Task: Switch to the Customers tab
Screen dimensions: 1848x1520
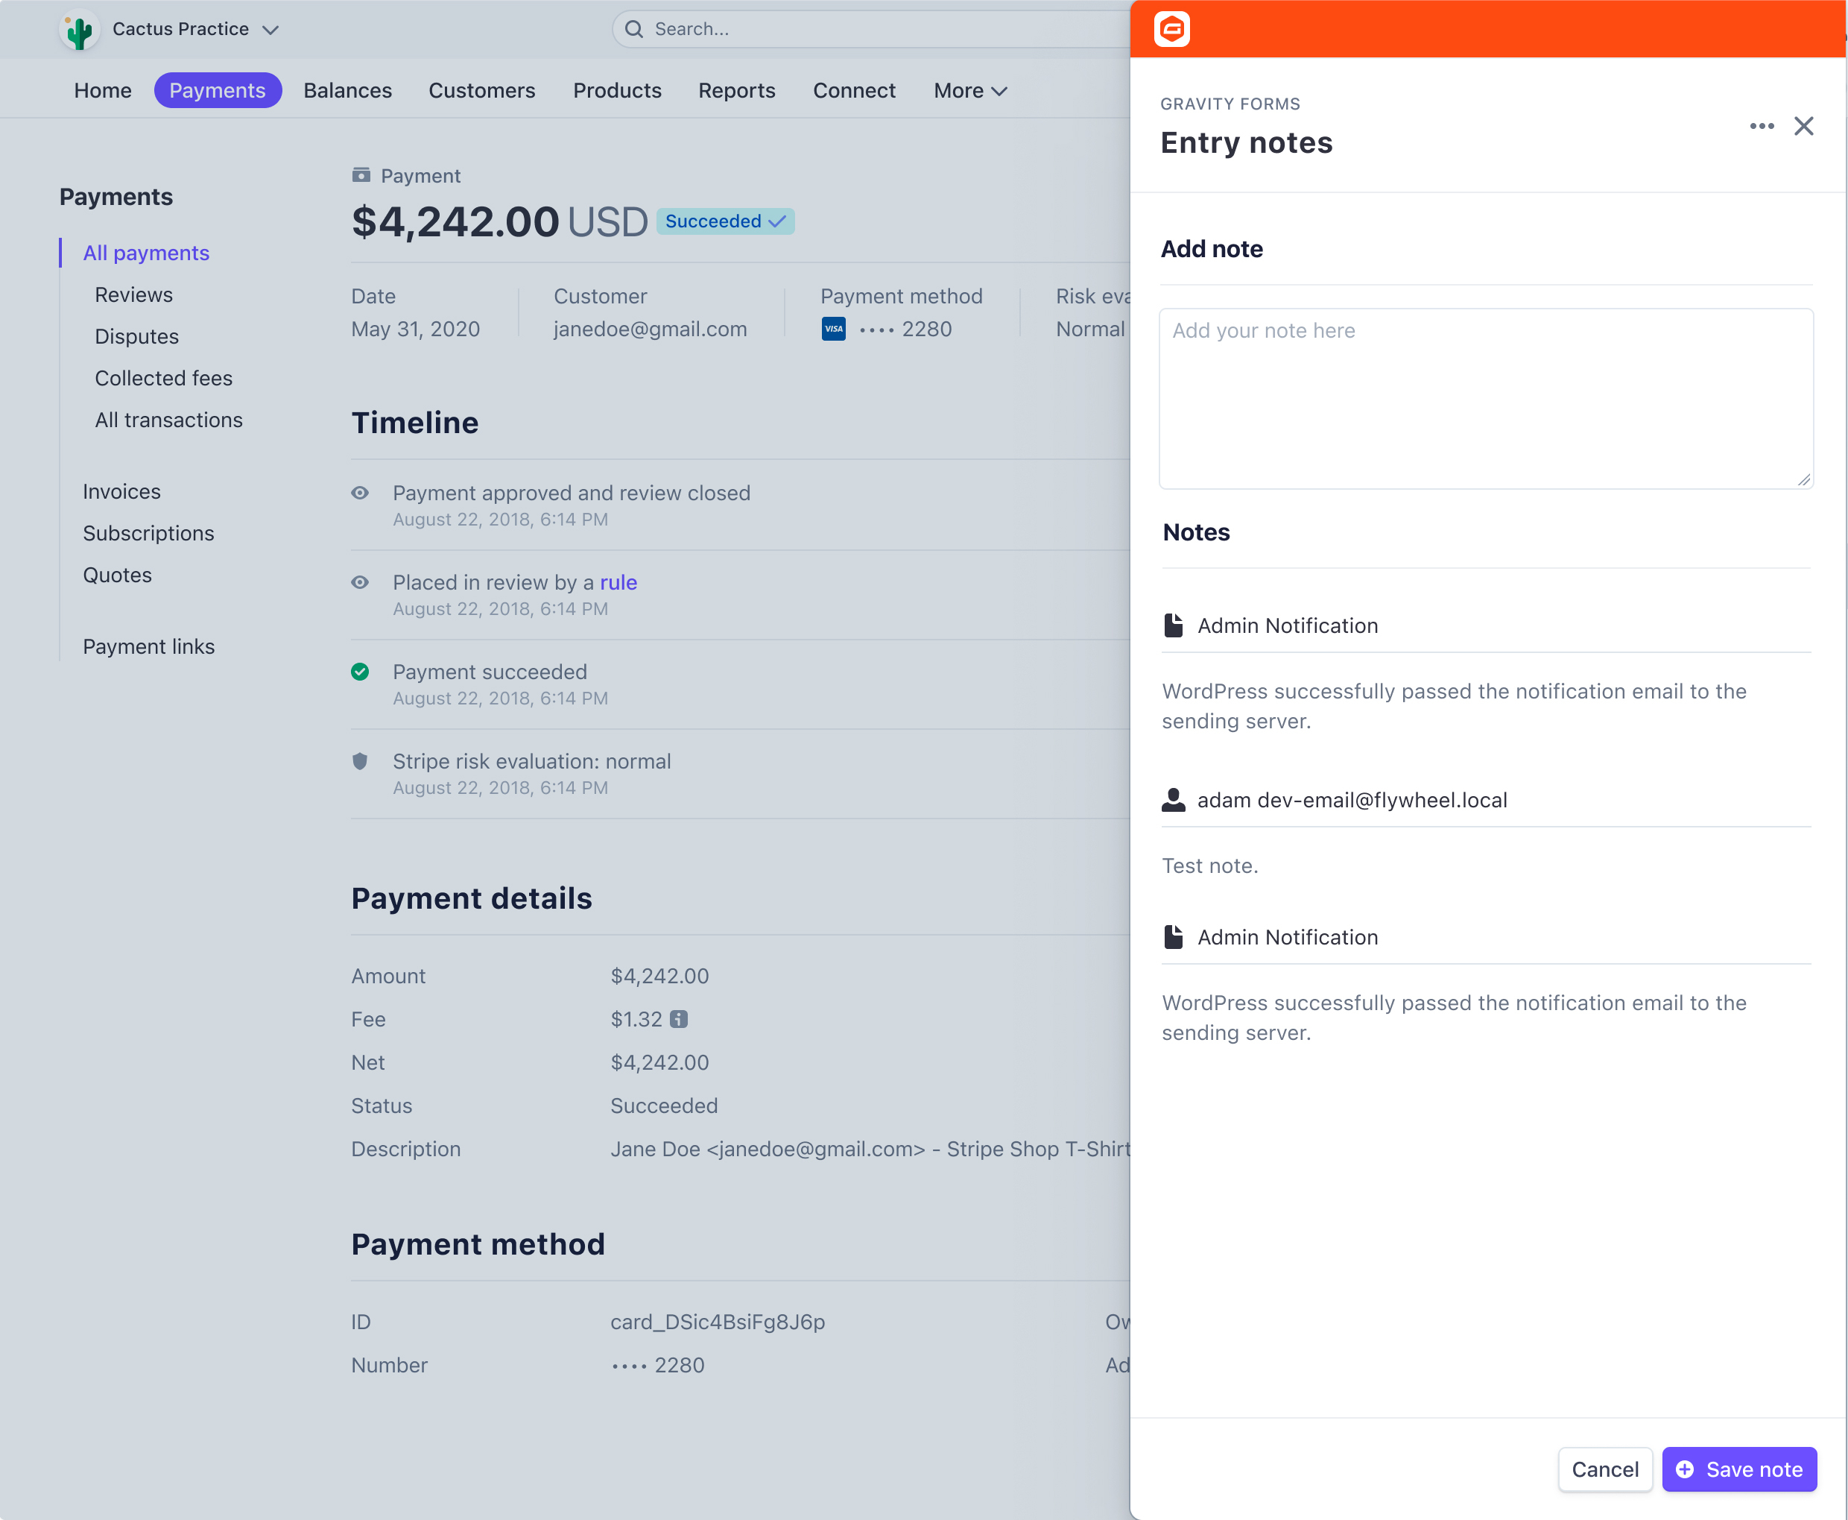Action: 481,90
